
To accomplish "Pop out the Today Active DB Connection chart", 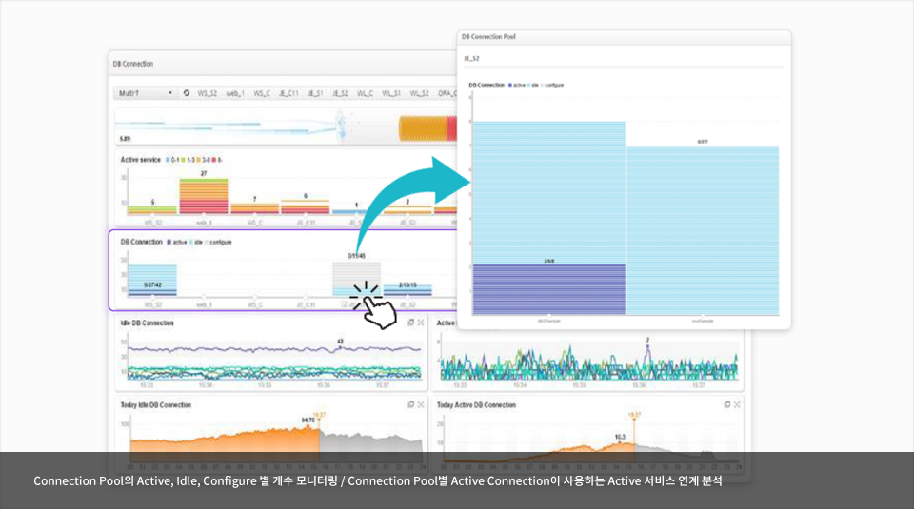I will [x=726, y=404].
